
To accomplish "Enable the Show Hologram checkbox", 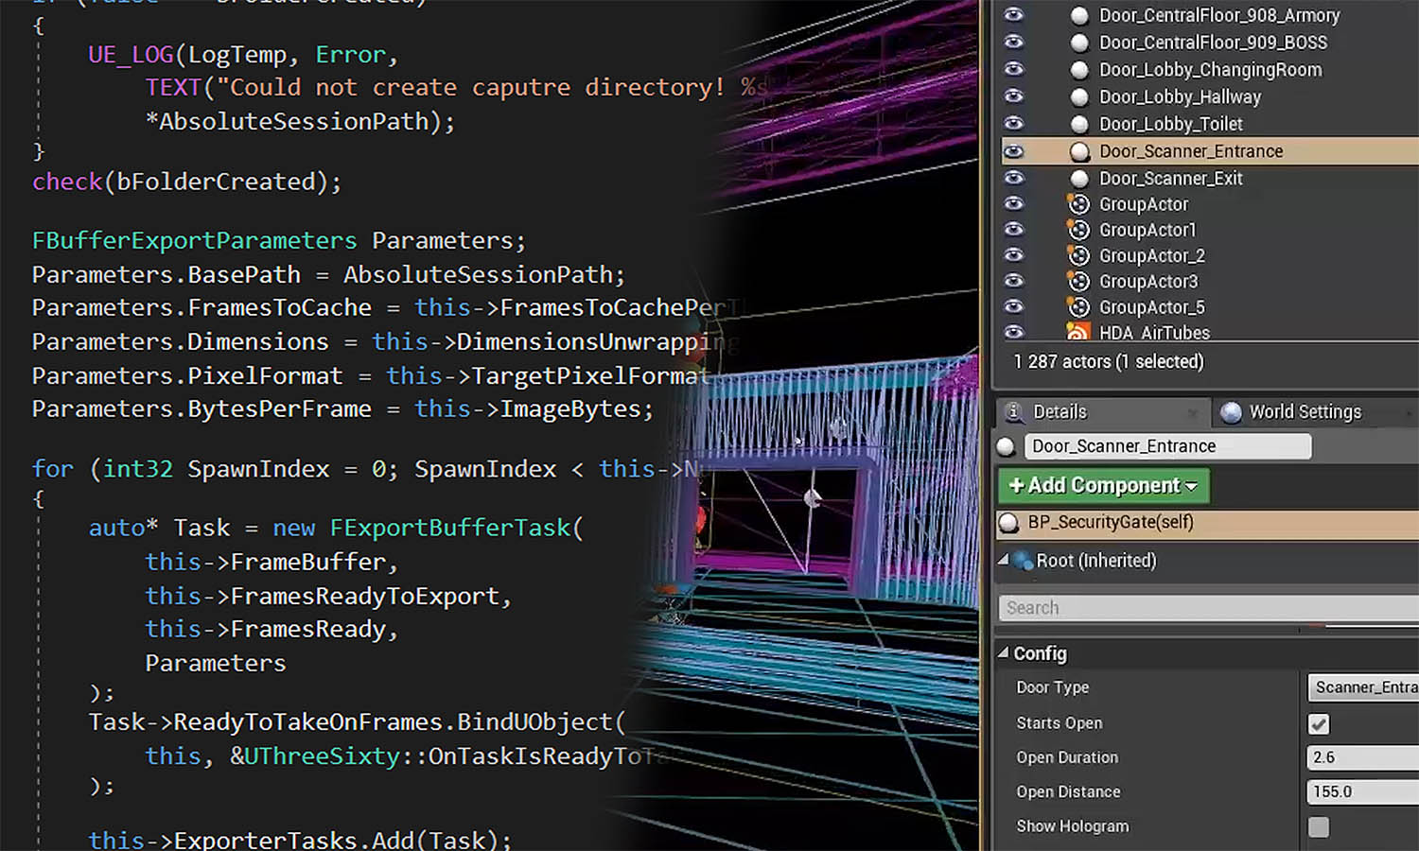I will (x=1319, y=827).
